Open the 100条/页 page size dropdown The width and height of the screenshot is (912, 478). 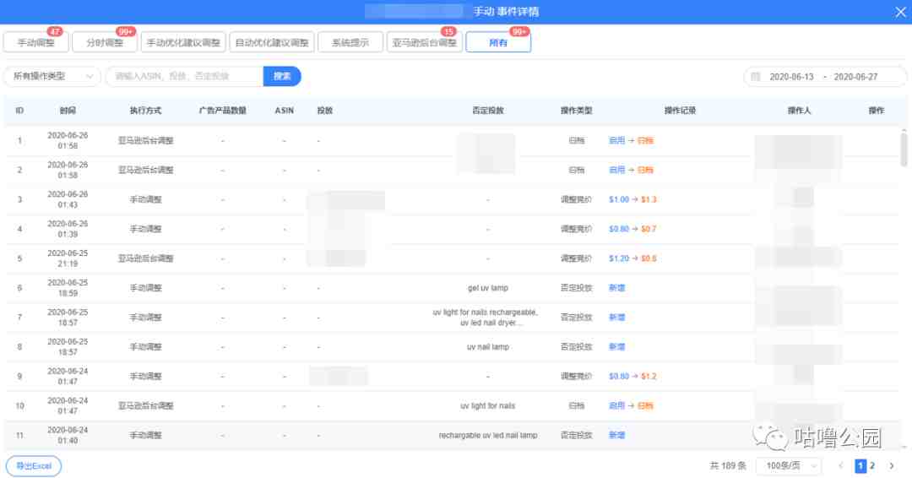tap(789, 466)
